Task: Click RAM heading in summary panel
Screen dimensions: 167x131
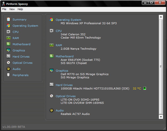Action: (x=59, y=45)
